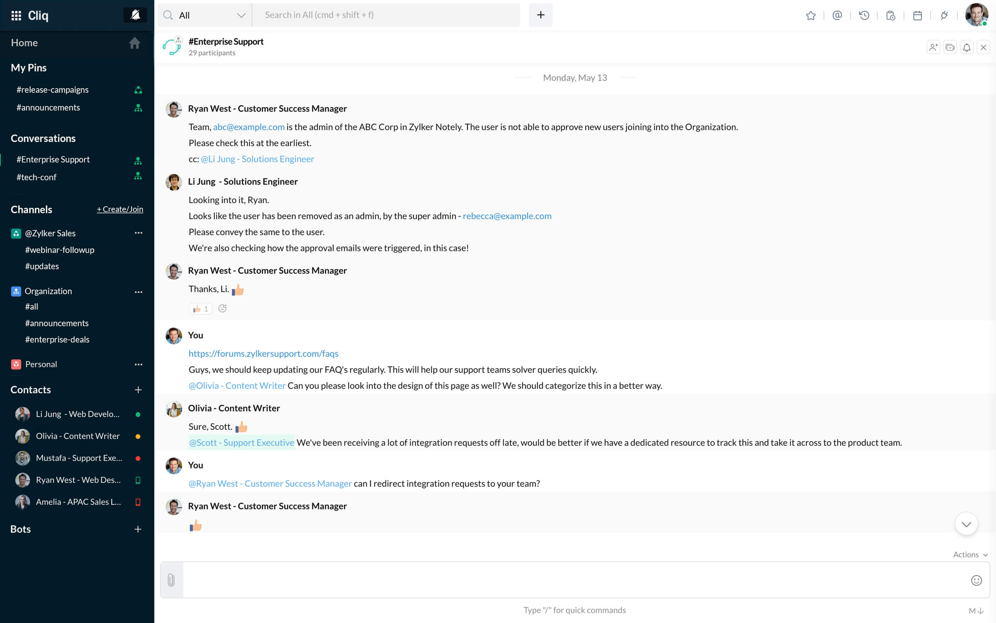
Task: Expand the Organization group
Action: [48, 291]
